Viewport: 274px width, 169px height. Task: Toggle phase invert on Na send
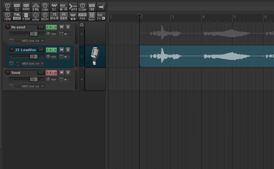point(18,41)
